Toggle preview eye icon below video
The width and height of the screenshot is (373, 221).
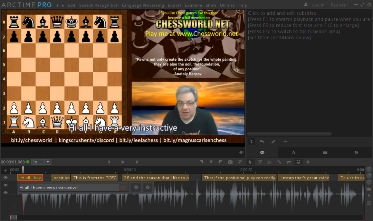pyautogui.click(x=241, y=152)
